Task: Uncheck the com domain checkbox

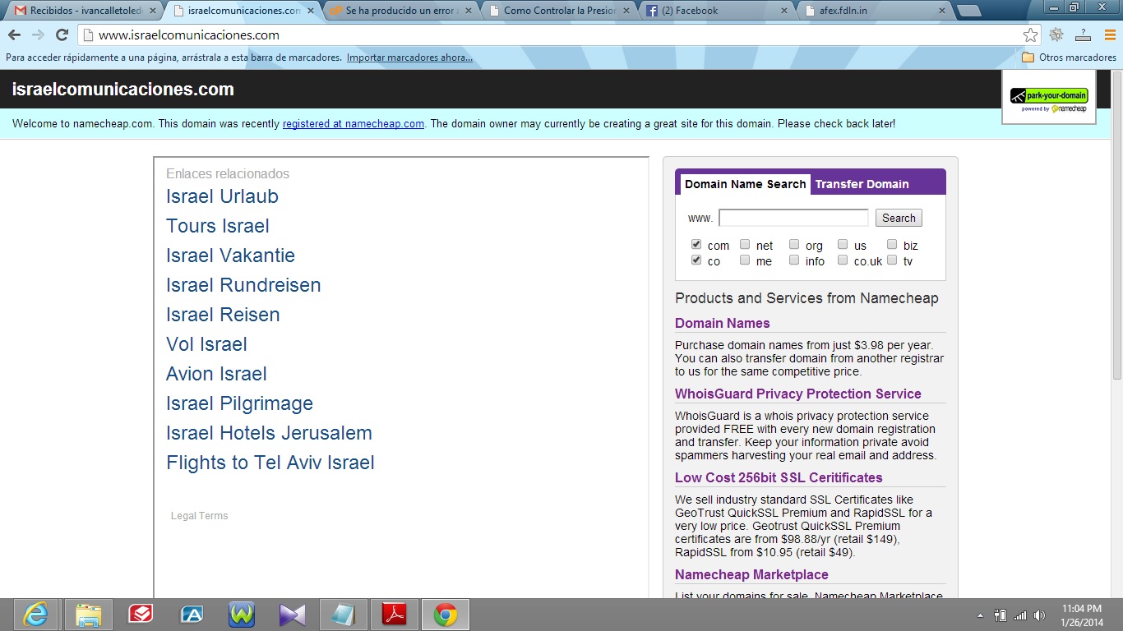Action: click(696, 244)
